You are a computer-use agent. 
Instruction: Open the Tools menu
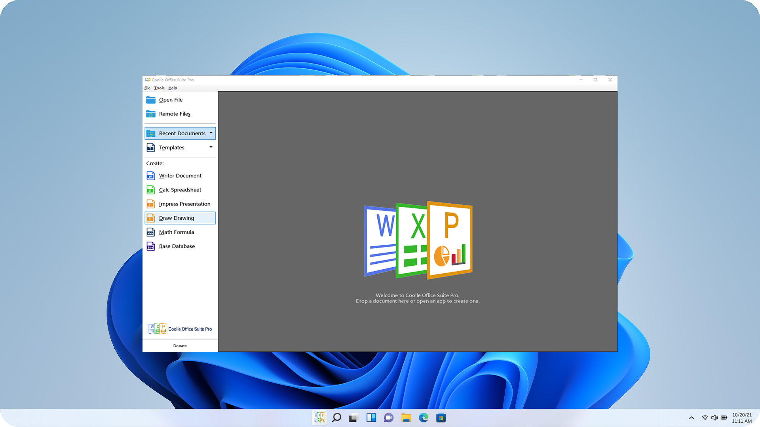[159, 88]
